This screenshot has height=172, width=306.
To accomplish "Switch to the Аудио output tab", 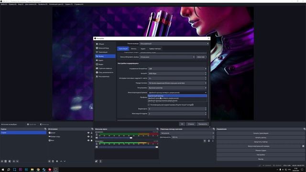I will pyautogui.click(x=143, y=49).
